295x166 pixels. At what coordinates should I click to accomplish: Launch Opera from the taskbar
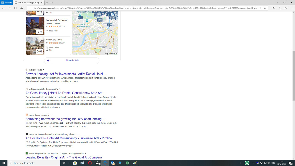coord(90,163)
